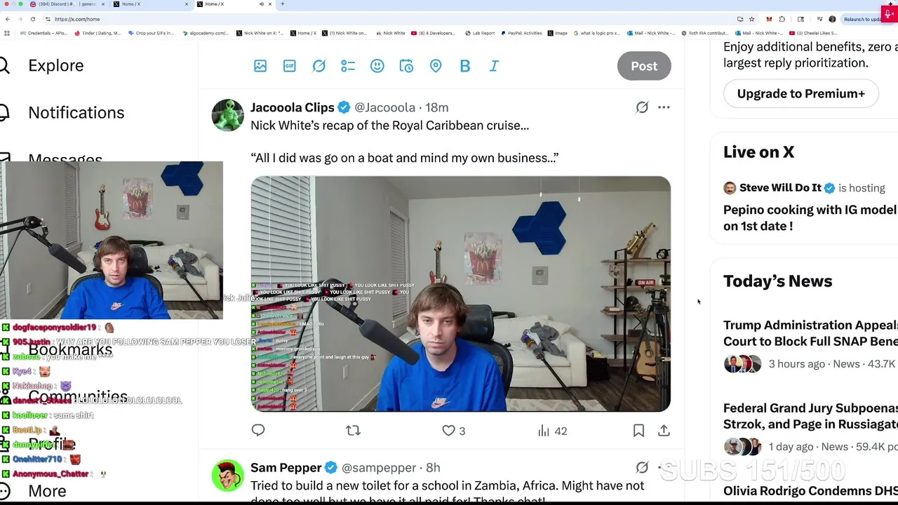Click the Post button
Image resolution: width=898 pixels, height=505 pixels.
point(644,66)
